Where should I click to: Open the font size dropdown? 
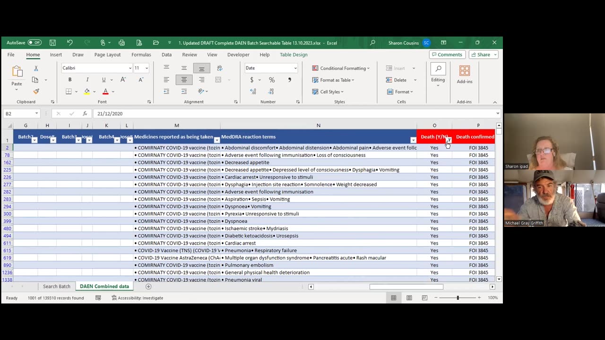point(147,68)
